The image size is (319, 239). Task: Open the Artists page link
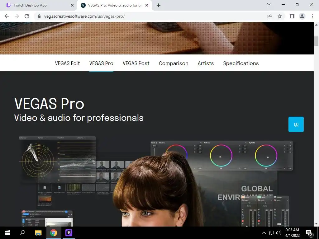pyautogui.click(x=206, y=63)
